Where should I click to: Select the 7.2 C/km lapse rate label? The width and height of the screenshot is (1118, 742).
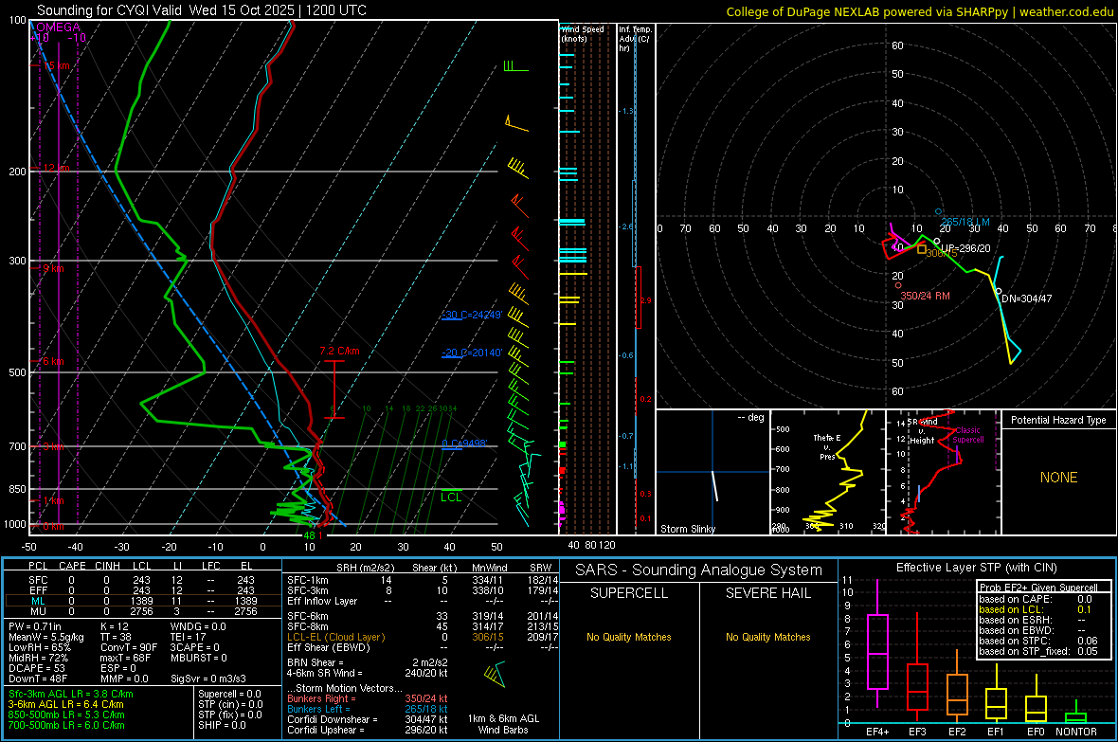pyautogui.click(x=339, y=351)
